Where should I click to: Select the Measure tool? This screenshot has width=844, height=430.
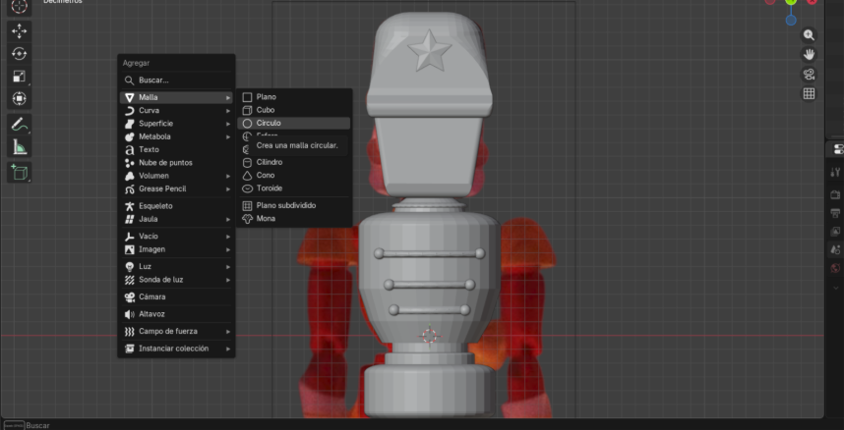tap(20, 147)
